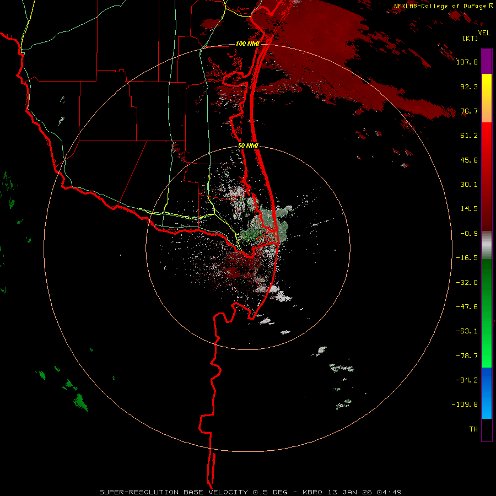Click the 107.8 scale value
Image resolution: width=496 pixels, height=496 pixels.
point(467,62)
